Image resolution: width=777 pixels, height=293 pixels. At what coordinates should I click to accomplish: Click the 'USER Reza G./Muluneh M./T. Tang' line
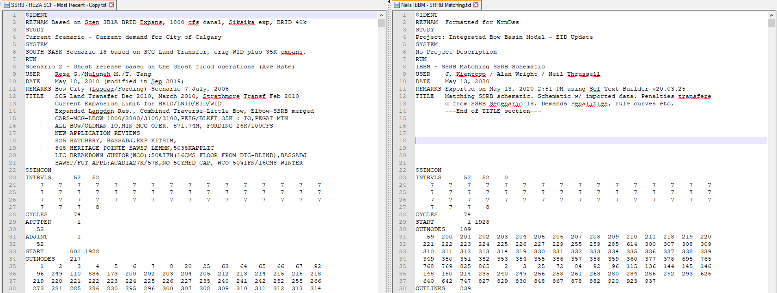[88, 74]
